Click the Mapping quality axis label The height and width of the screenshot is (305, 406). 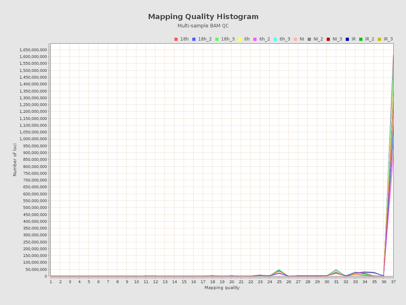tap(222, 288)
